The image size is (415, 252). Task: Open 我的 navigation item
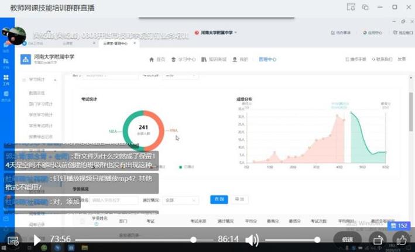point(241,60)
